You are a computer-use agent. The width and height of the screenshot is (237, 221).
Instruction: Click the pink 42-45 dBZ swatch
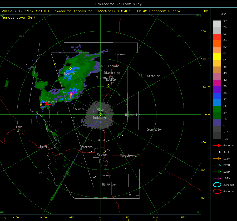pos(217,76)
